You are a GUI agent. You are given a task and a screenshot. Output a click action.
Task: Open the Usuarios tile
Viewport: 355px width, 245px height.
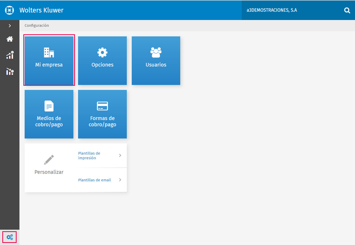point(156,61)
